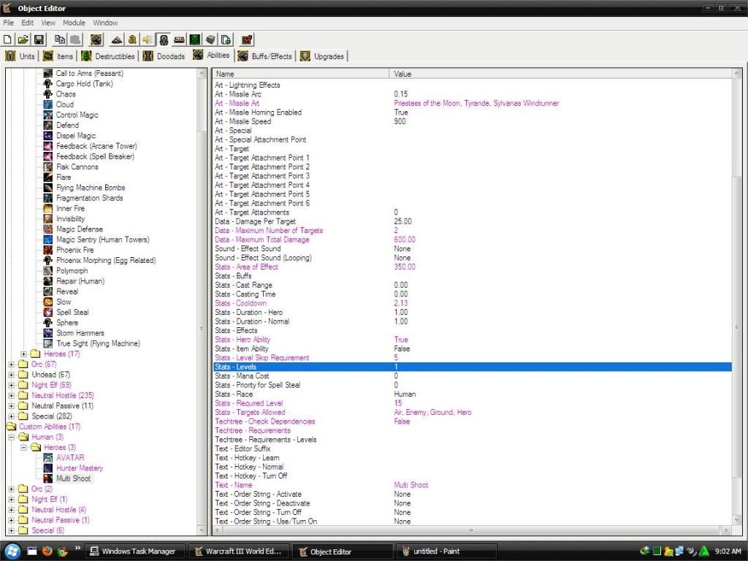Open the Sound Editor speaker icon
The height and width of the screenshot is (561, 748).
click(148, 39)
